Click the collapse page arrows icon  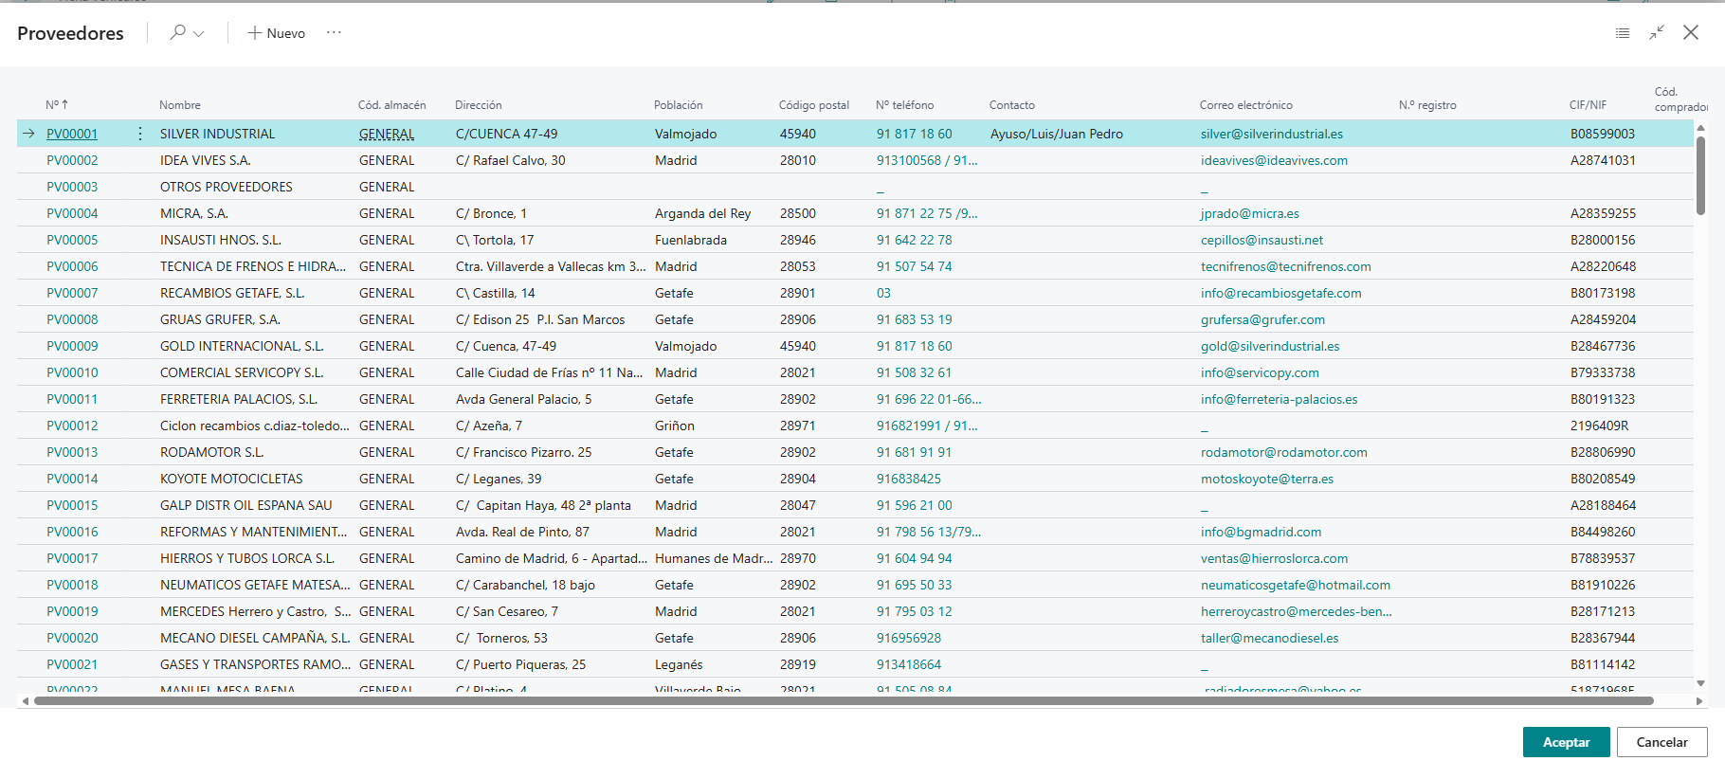point(1657,33)
